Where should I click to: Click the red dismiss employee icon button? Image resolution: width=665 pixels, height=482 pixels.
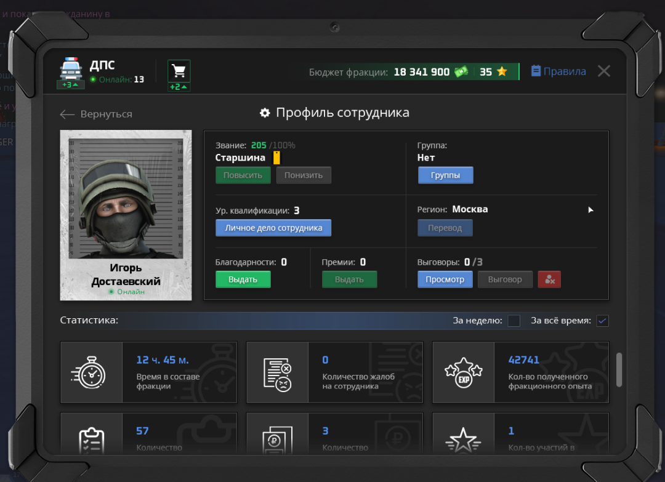point(549,279)
